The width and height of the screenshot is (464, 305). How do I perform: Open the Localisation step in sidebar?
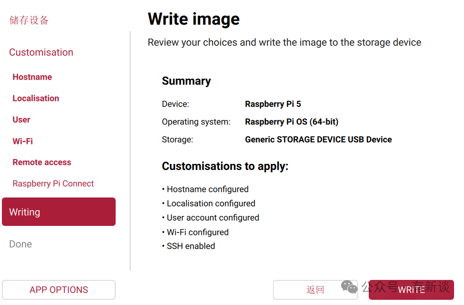click(x=36, y=99)
